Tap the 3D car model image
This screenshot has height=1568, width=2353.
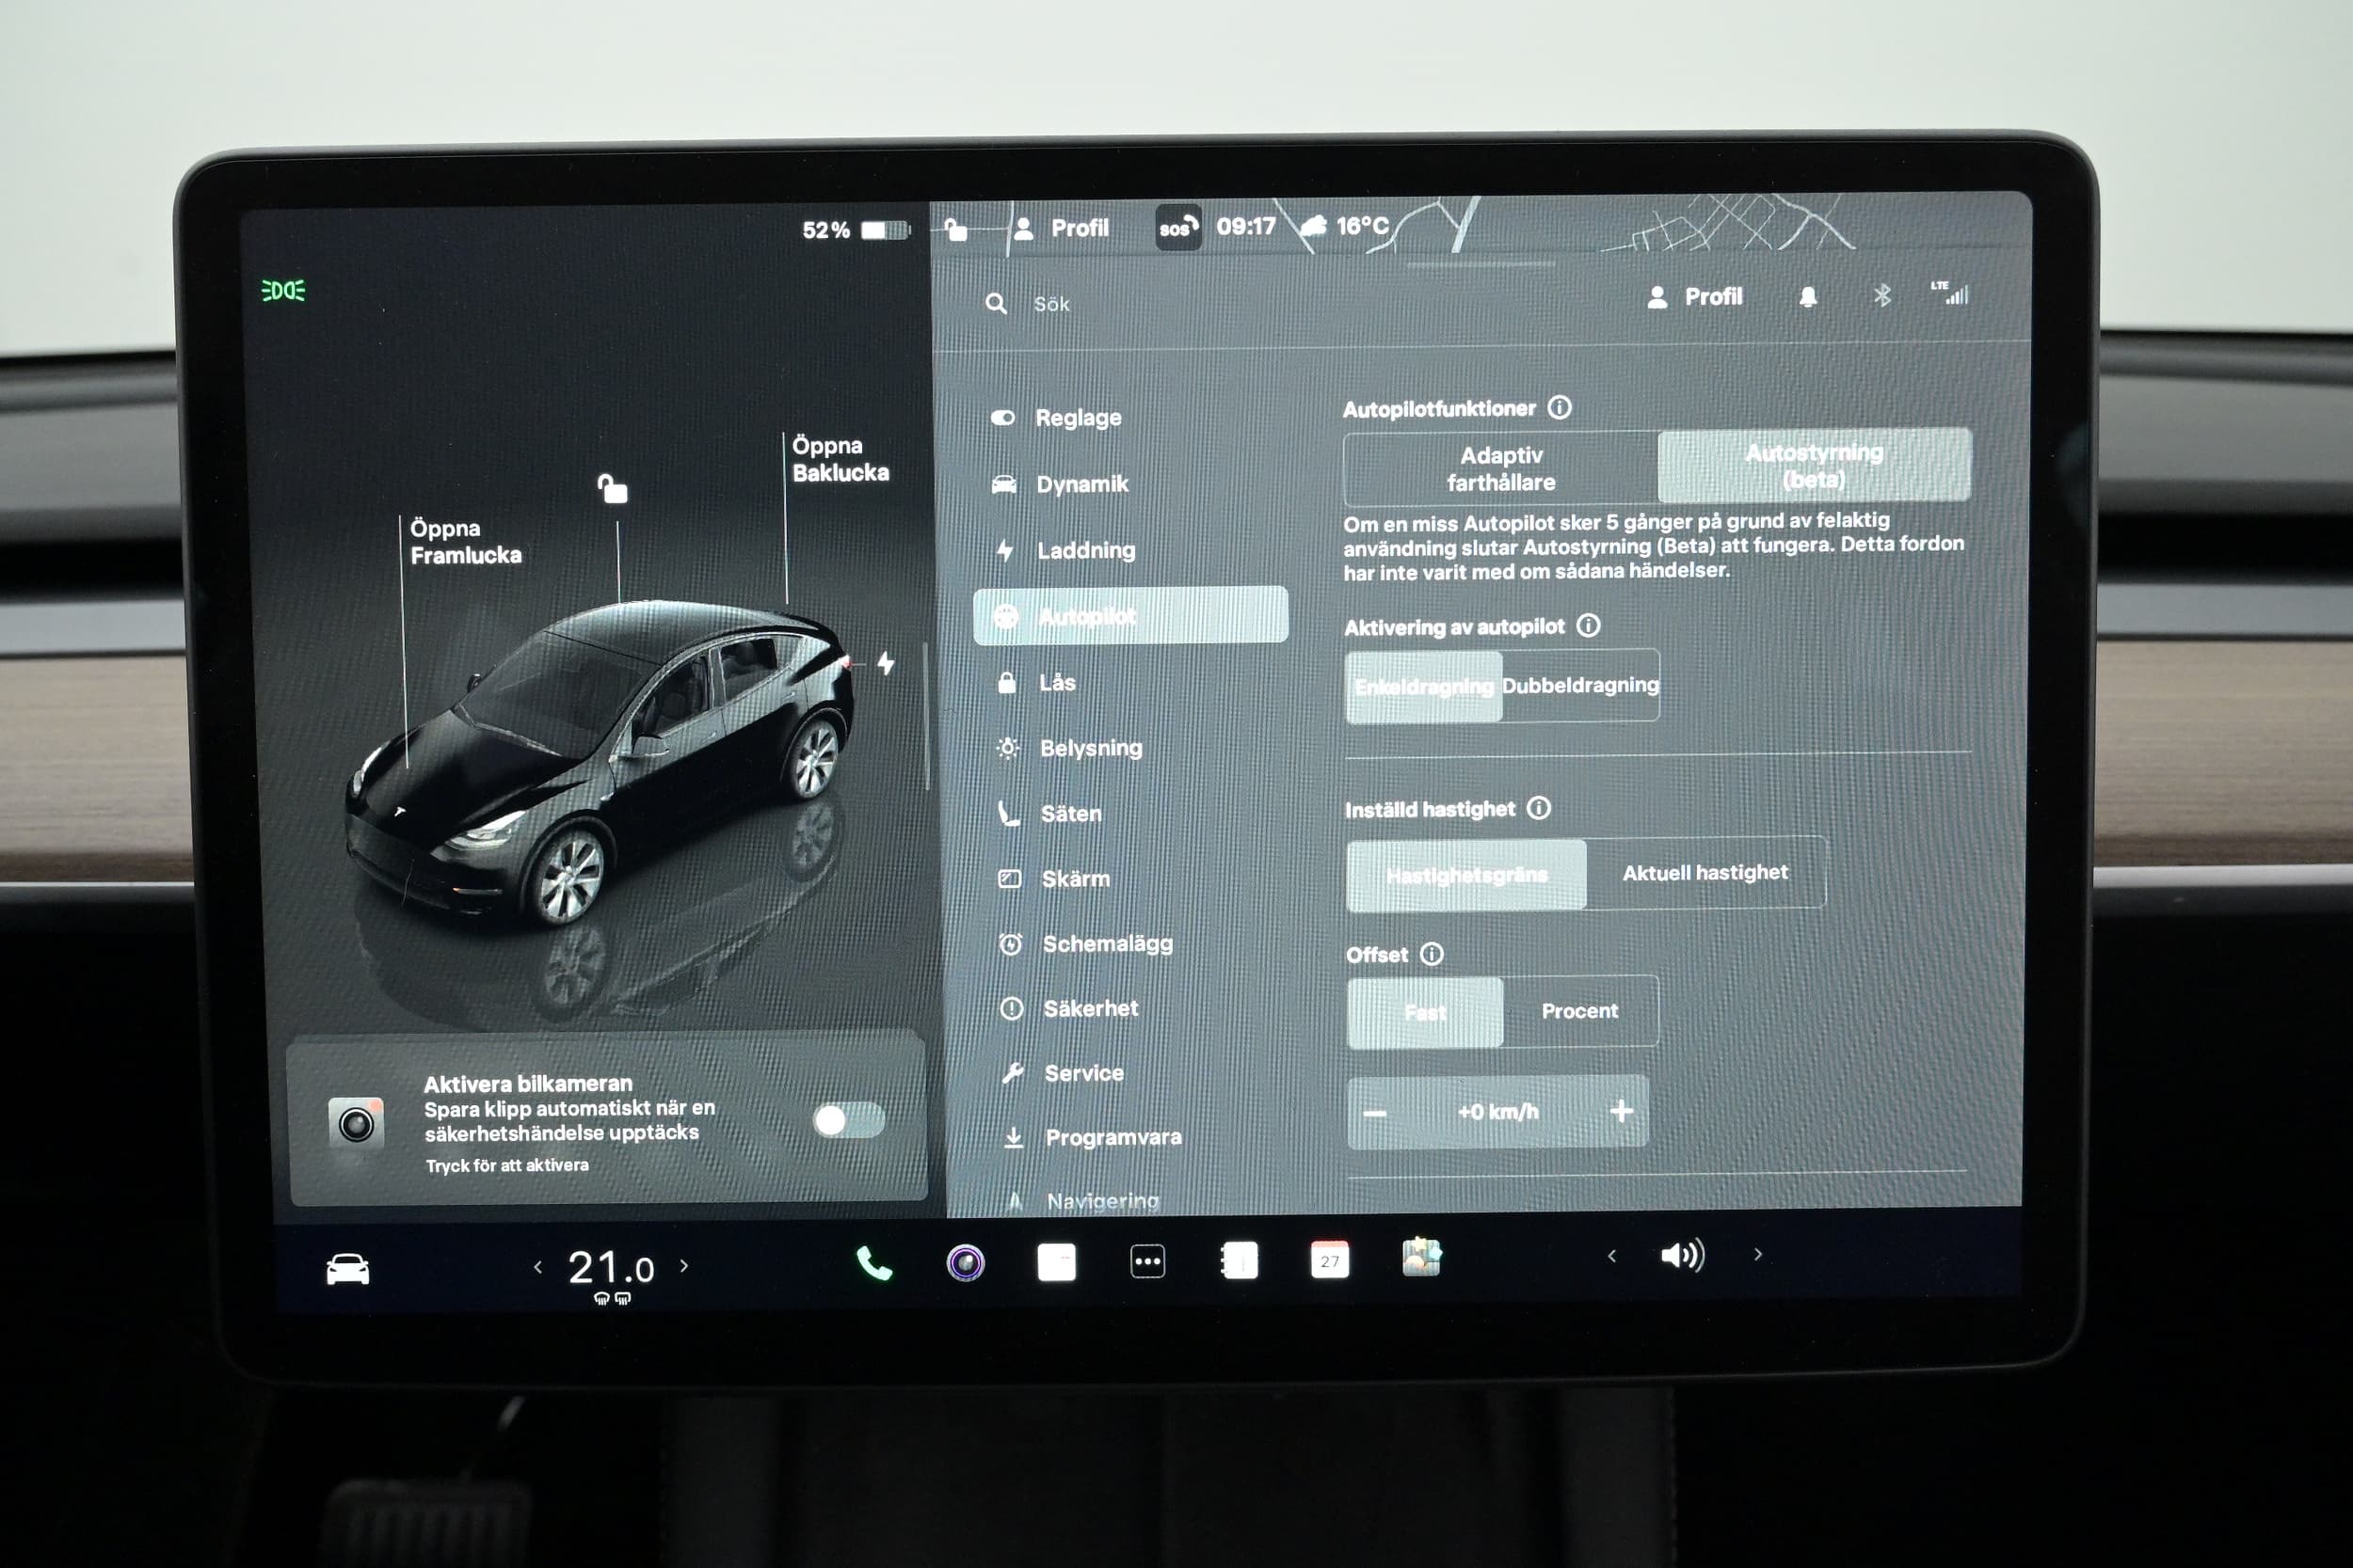[x=600, y=760]
